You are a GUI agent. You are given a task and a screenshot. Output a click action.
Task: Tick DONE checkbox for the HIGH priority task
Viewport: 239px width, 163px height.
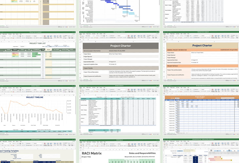coord(43,52)
